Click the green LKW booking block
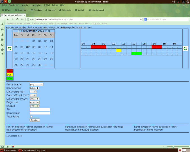Image resolution: width=190 pixels, height=152 pixels. click(136, 53)
